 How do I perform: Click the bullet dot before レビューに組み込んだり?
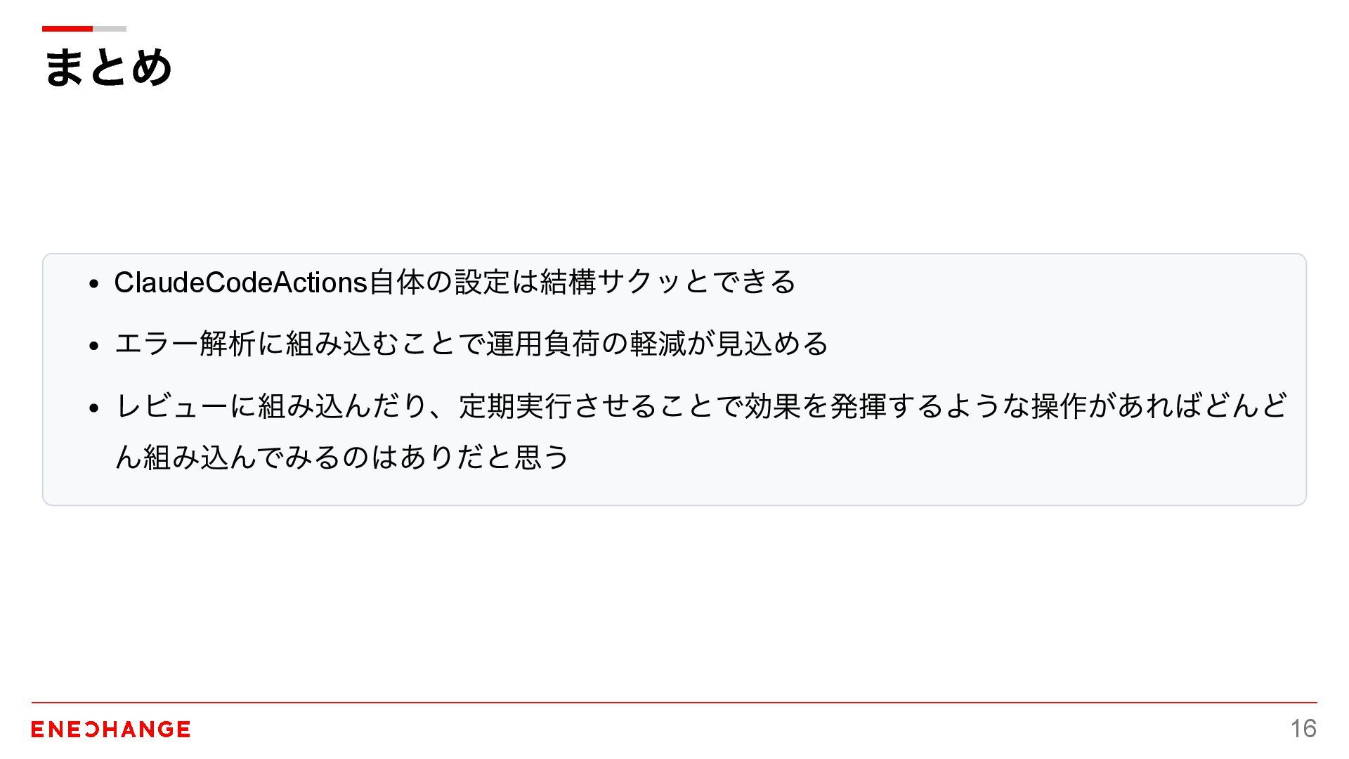pyautogui.click(x=94, y=408)
